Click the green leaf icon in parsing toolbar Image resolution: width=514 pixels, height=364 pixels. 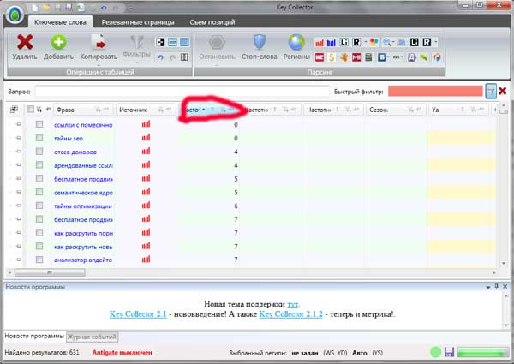click(424, 57)
